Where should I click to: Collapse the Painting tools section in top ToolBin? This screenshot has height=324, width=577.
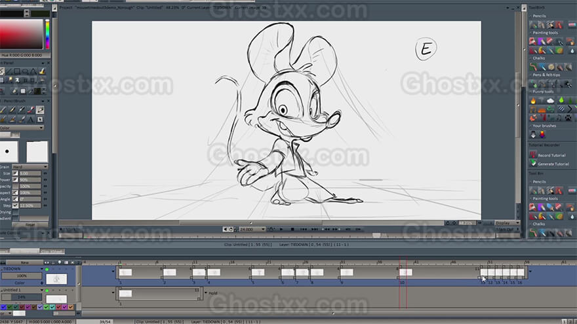531,33
